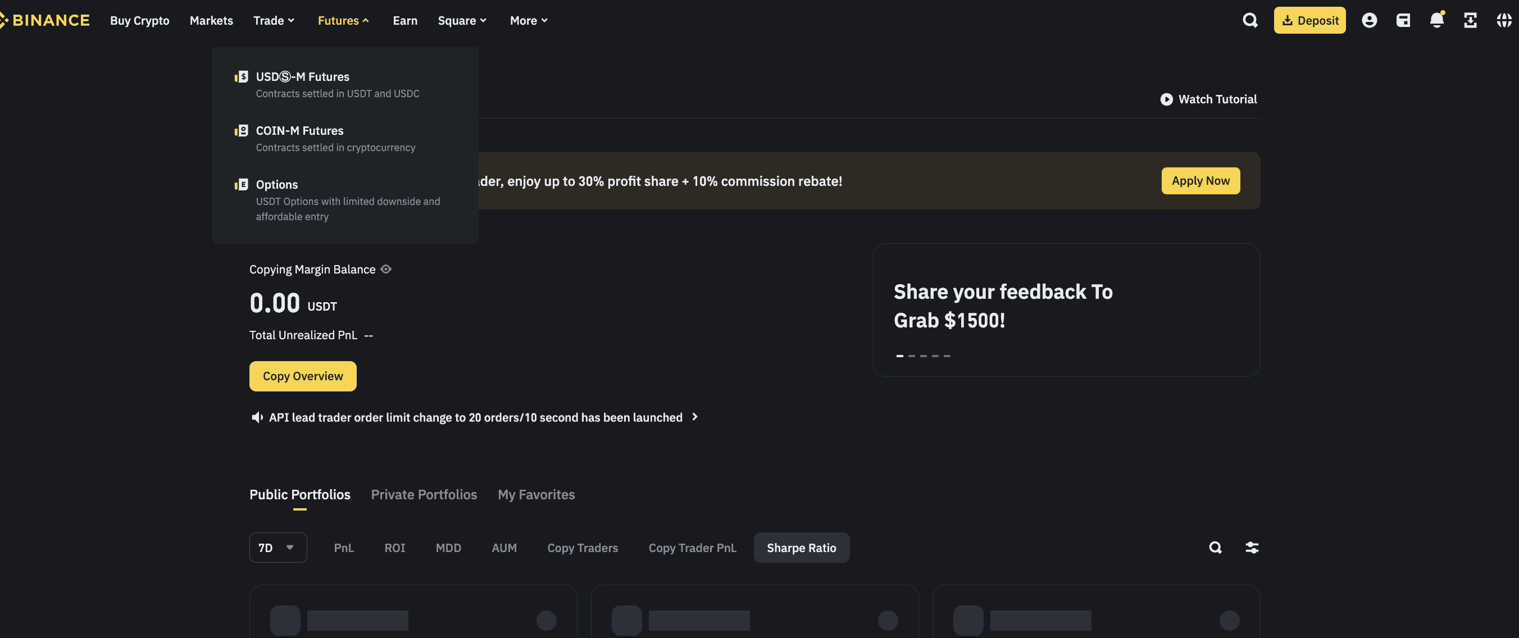
Task: Open the user profile account icon
Action: tap(1368, 21)
